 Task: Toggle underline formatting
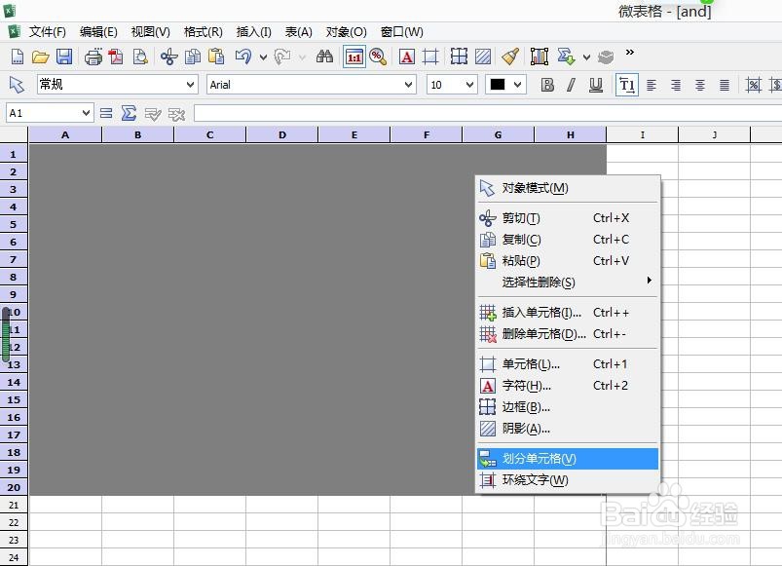click(596, 85)
